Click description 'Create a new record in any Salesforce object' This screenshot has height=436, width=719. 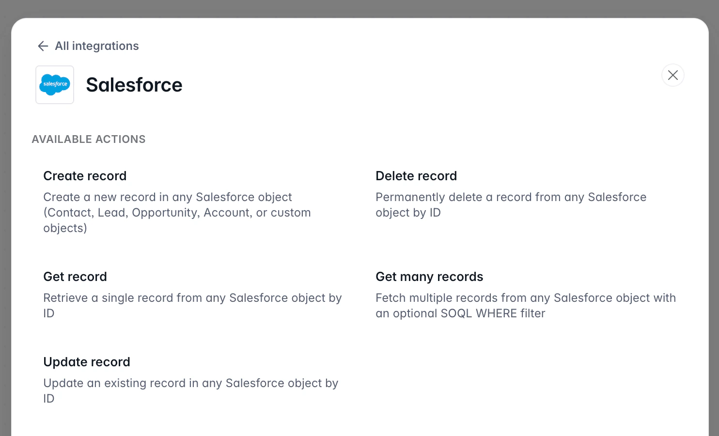click(177, 213)
